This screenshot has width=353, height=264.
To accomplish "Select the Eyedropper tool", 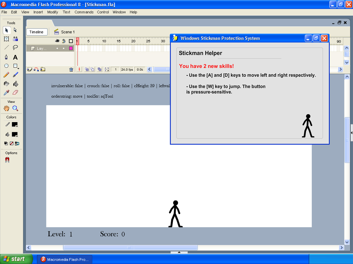I will pyautogui.click(x=6, y=93).
